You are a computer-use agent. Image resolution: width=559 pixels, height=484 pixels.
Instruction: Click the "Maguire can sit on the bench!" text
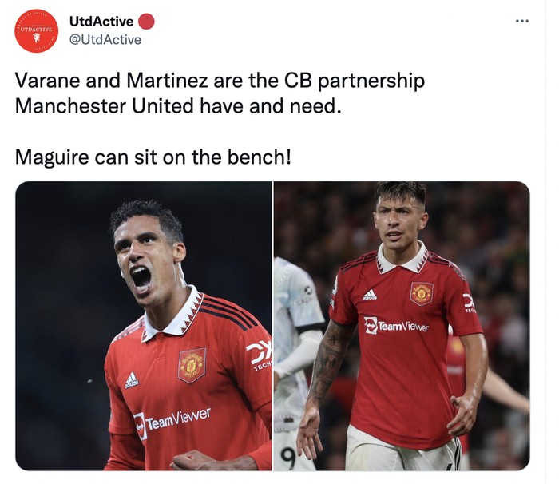pos(153,157)
